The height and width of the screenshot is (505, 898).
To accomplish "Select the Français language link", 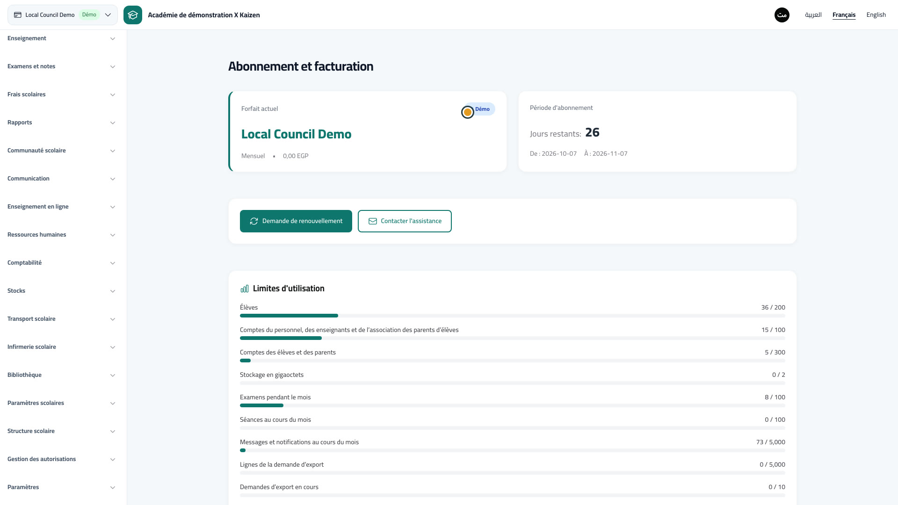I will 844,15.
